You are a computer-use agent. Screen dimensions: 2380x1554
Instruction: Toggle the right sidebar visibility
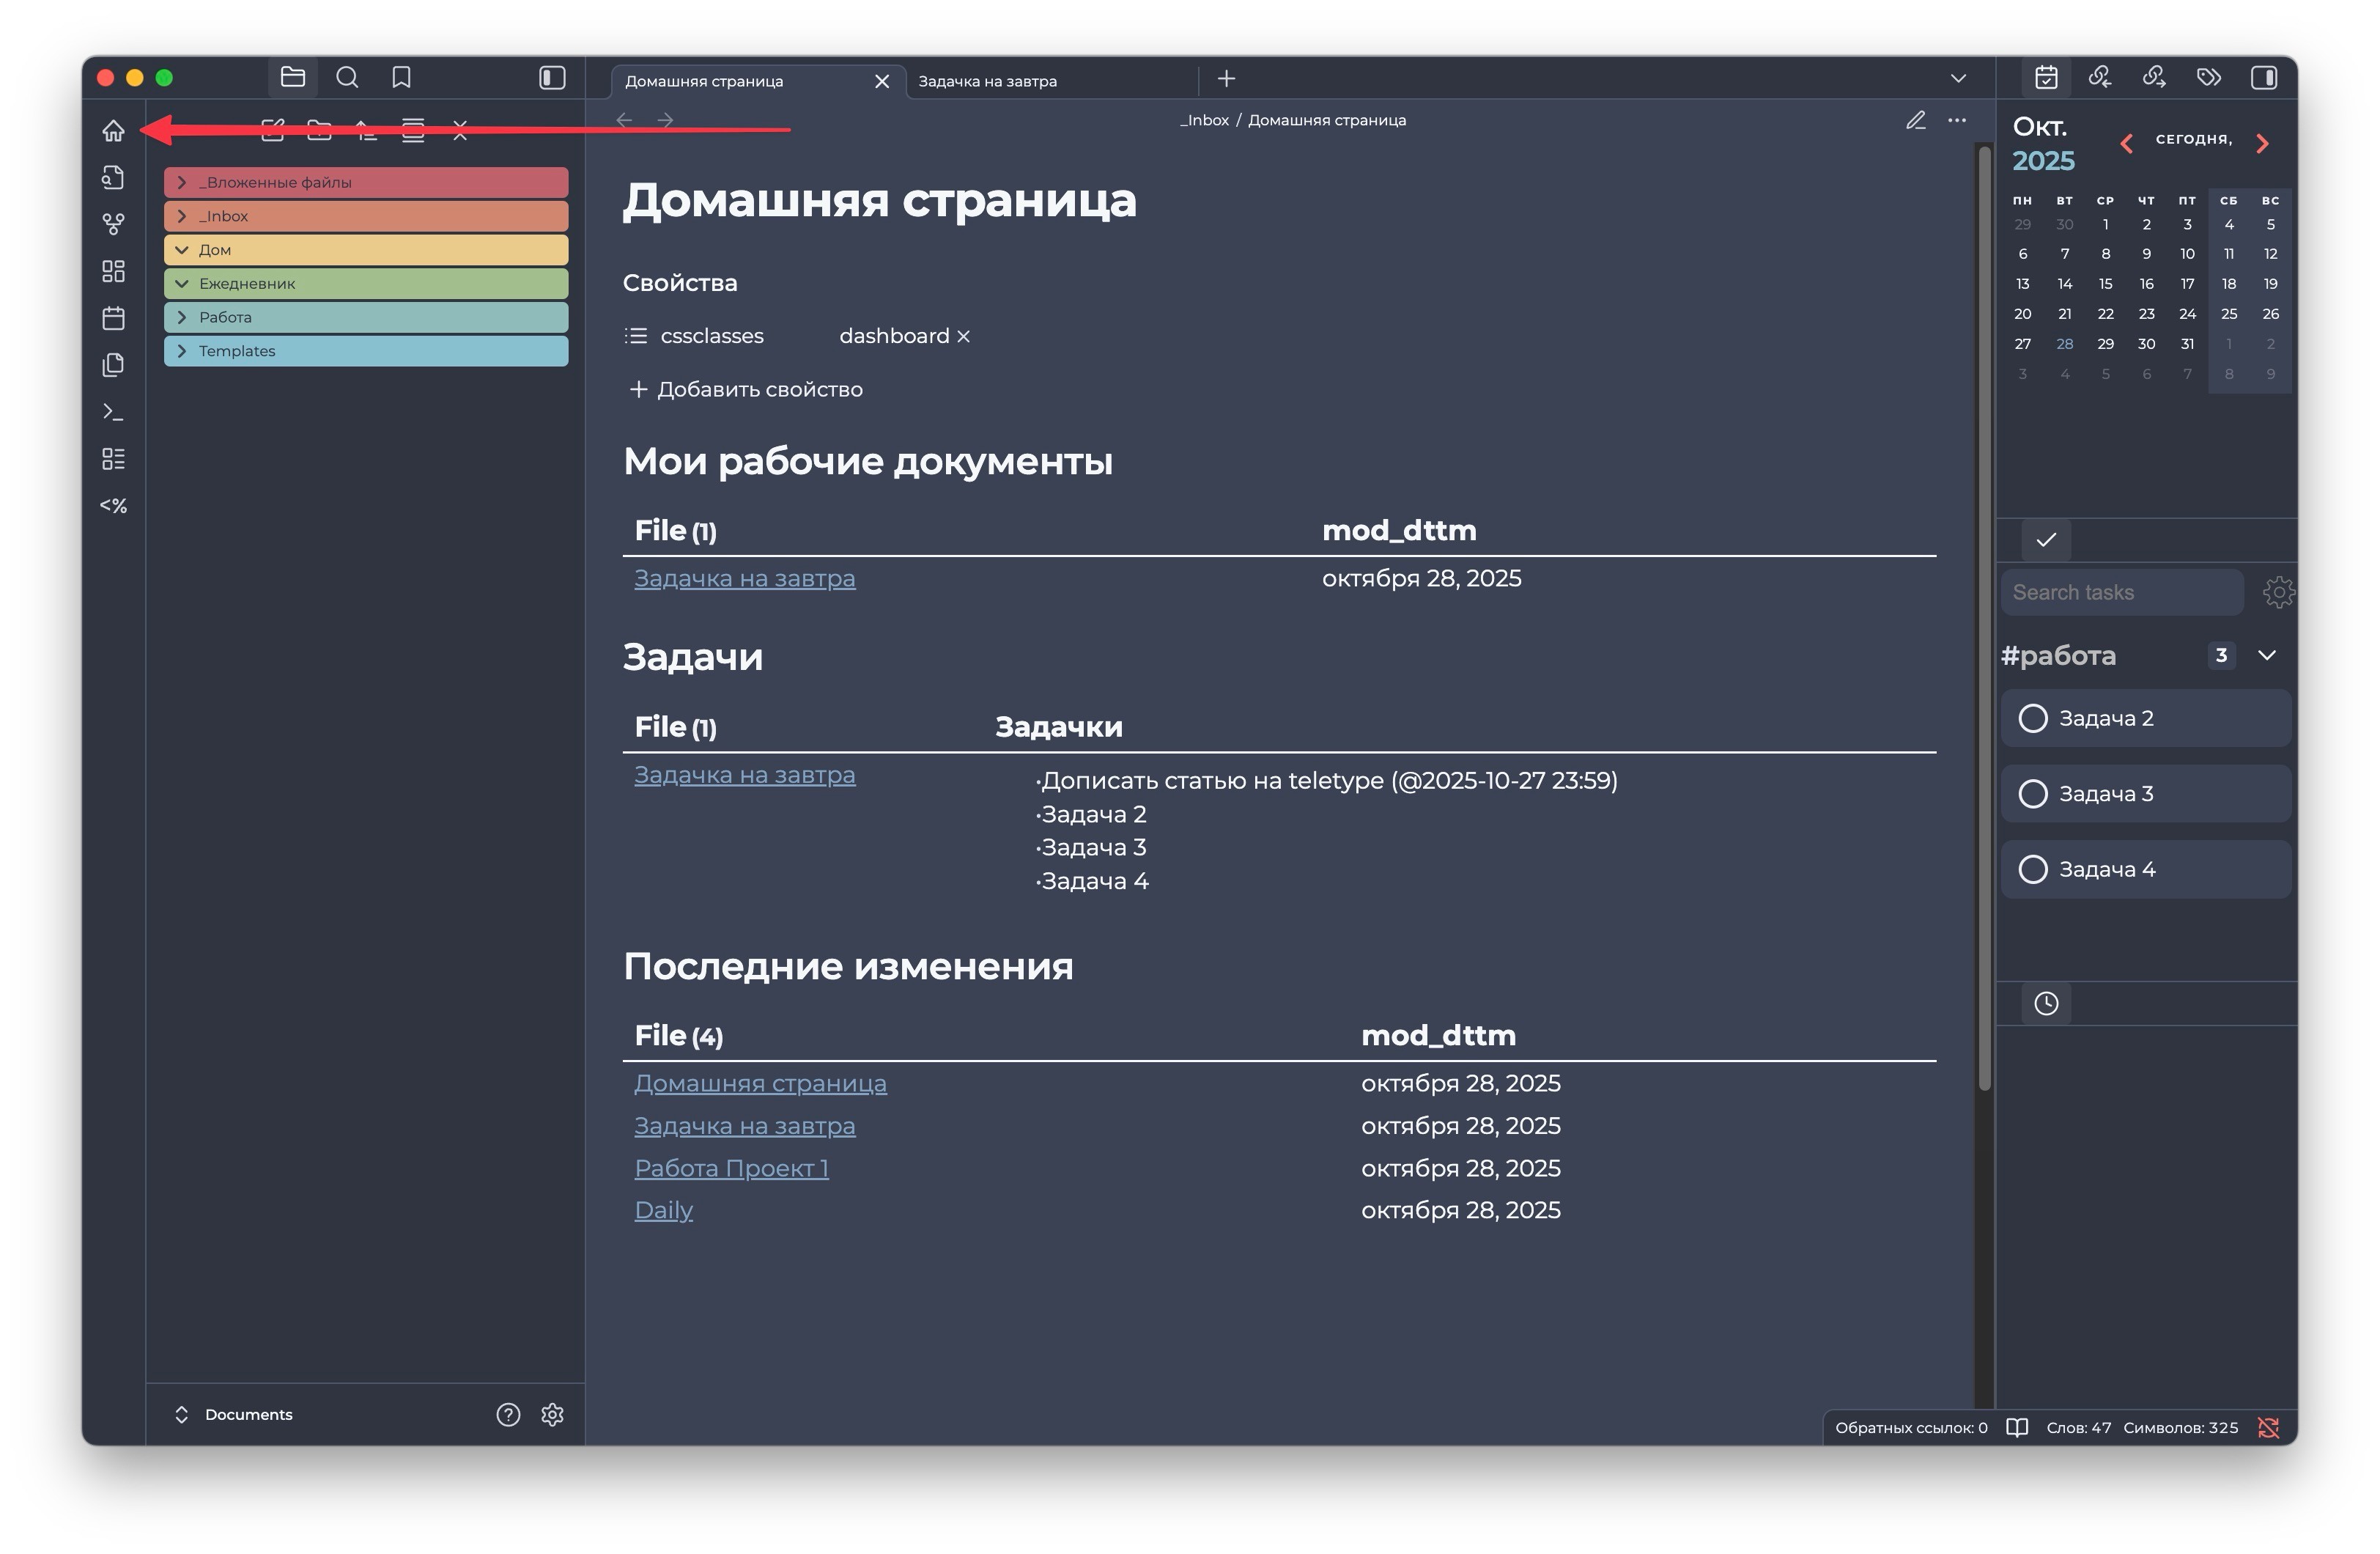point(2263,77)
